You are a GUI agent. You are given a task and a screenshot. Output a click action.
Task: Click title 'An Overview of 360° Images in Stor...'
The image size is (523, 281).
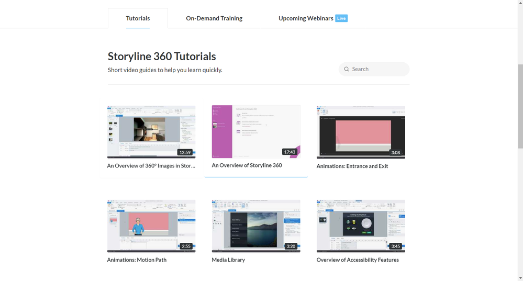tap(151, 166)
